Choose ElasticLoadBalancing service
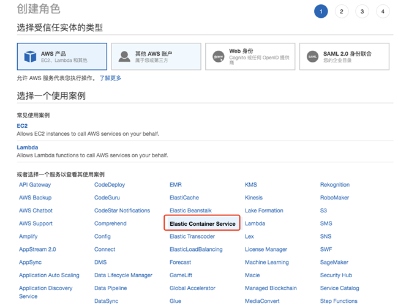This screenshot has width=398, height=306. click(x=196, y=250)
